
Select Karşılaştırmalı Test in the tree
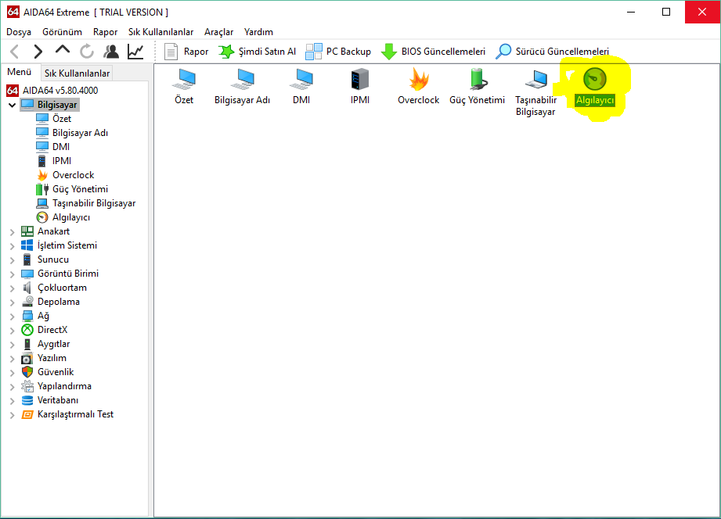tap(67, 414)
